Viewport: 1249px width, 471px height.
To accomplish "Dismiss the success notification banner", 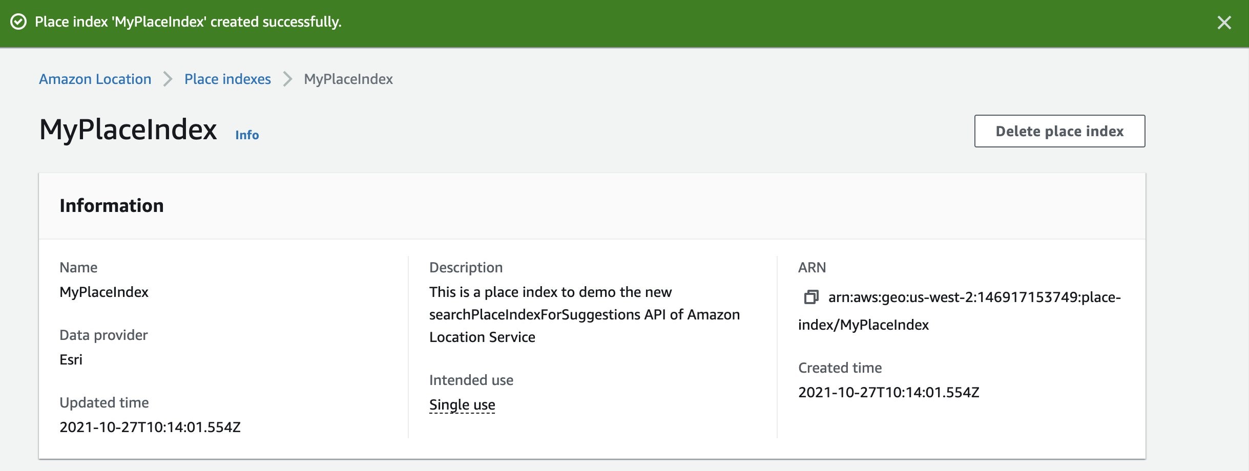I will [x=1224, y=23].
